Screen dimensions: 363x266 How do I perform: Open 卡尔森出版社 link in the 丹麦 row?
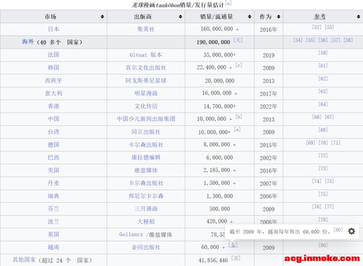click(146, 183)
